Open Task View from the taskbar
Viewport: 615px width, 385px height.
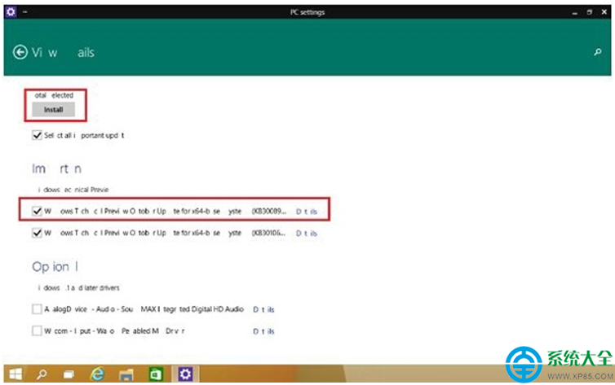pyautogui.click(x=69, y=374)
